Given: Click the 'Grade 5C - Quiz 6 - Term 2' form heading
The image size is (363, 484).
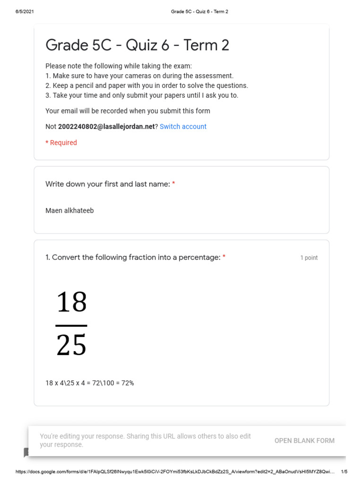Looking at the screenshot, I should click(x=137, y=45).
